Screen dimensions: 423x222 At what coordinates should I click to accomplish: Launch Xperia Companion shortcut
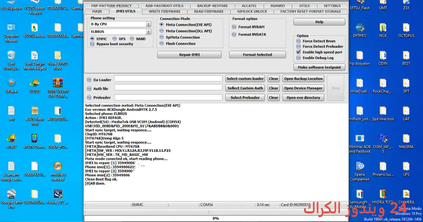click(x=360, y=171)
